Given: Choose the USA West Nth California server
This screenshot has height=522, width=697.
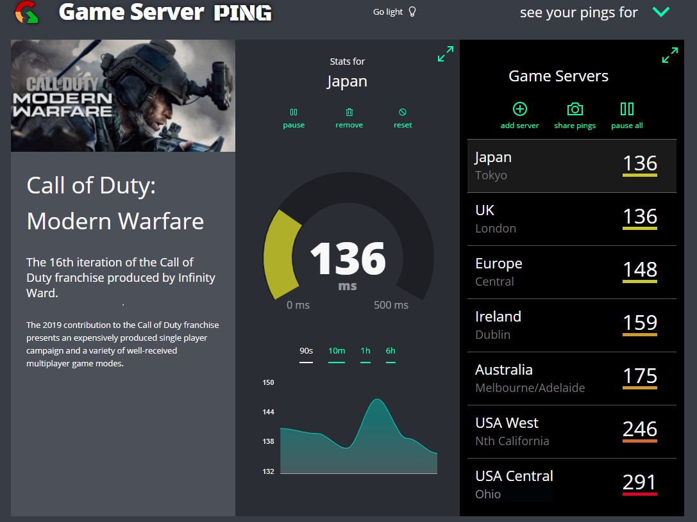Looking at the screenshot, I should tap(571, 432).
